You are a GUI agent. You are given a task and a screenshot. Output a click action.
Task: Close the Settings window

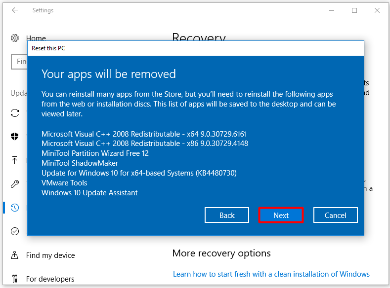(x=377, y=10)
